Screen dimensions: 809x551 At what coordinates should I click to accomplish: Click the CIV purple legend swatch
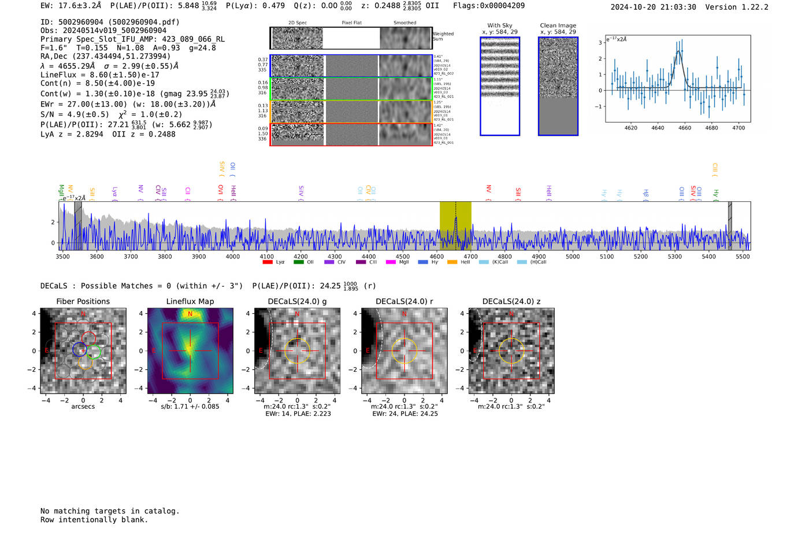pyautogui.click(x=329, y=262)
